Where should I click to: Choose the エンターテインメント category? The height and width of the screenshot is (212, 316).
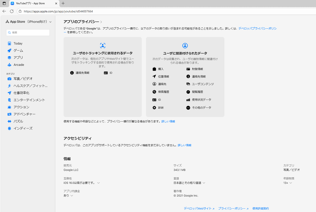29,100
